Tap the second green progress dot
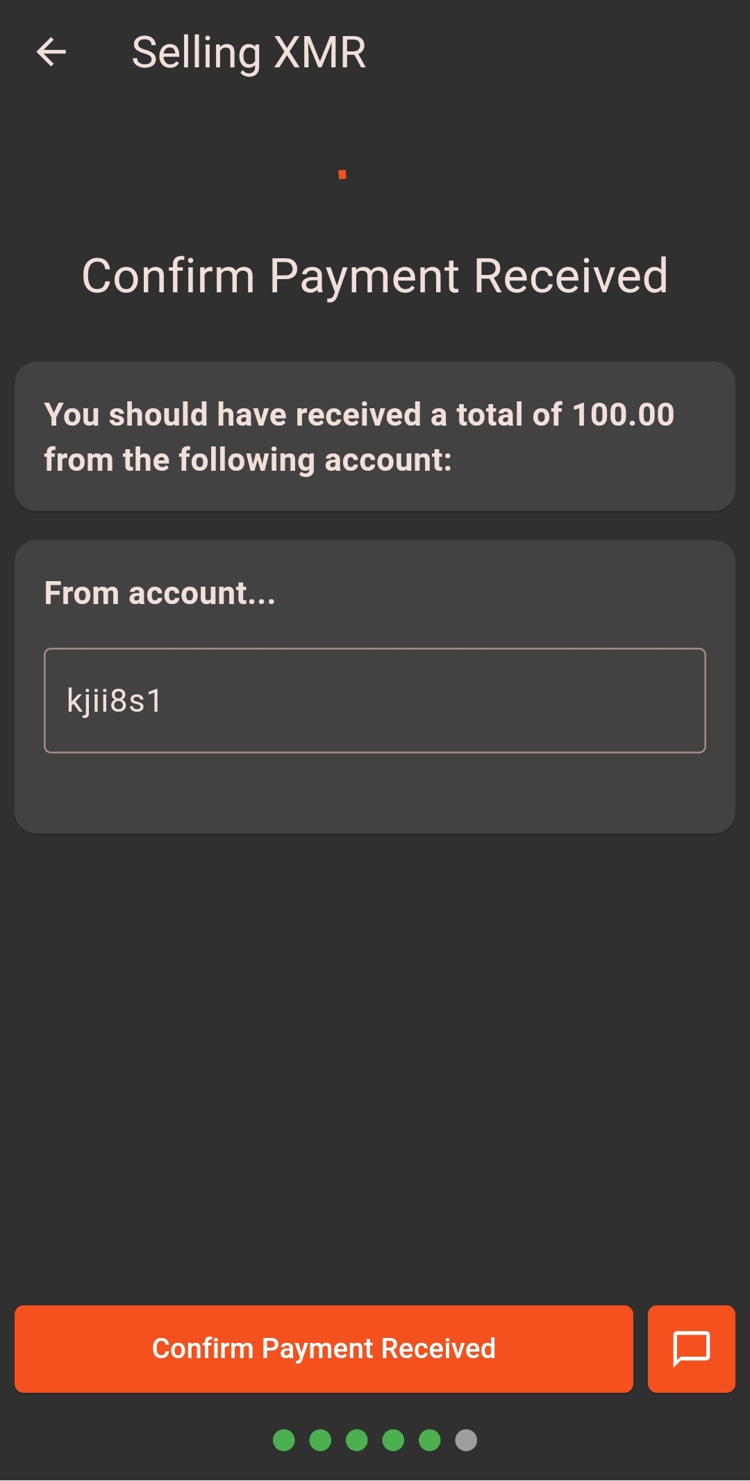750x1481 pixels. [x=320, y=1440]
